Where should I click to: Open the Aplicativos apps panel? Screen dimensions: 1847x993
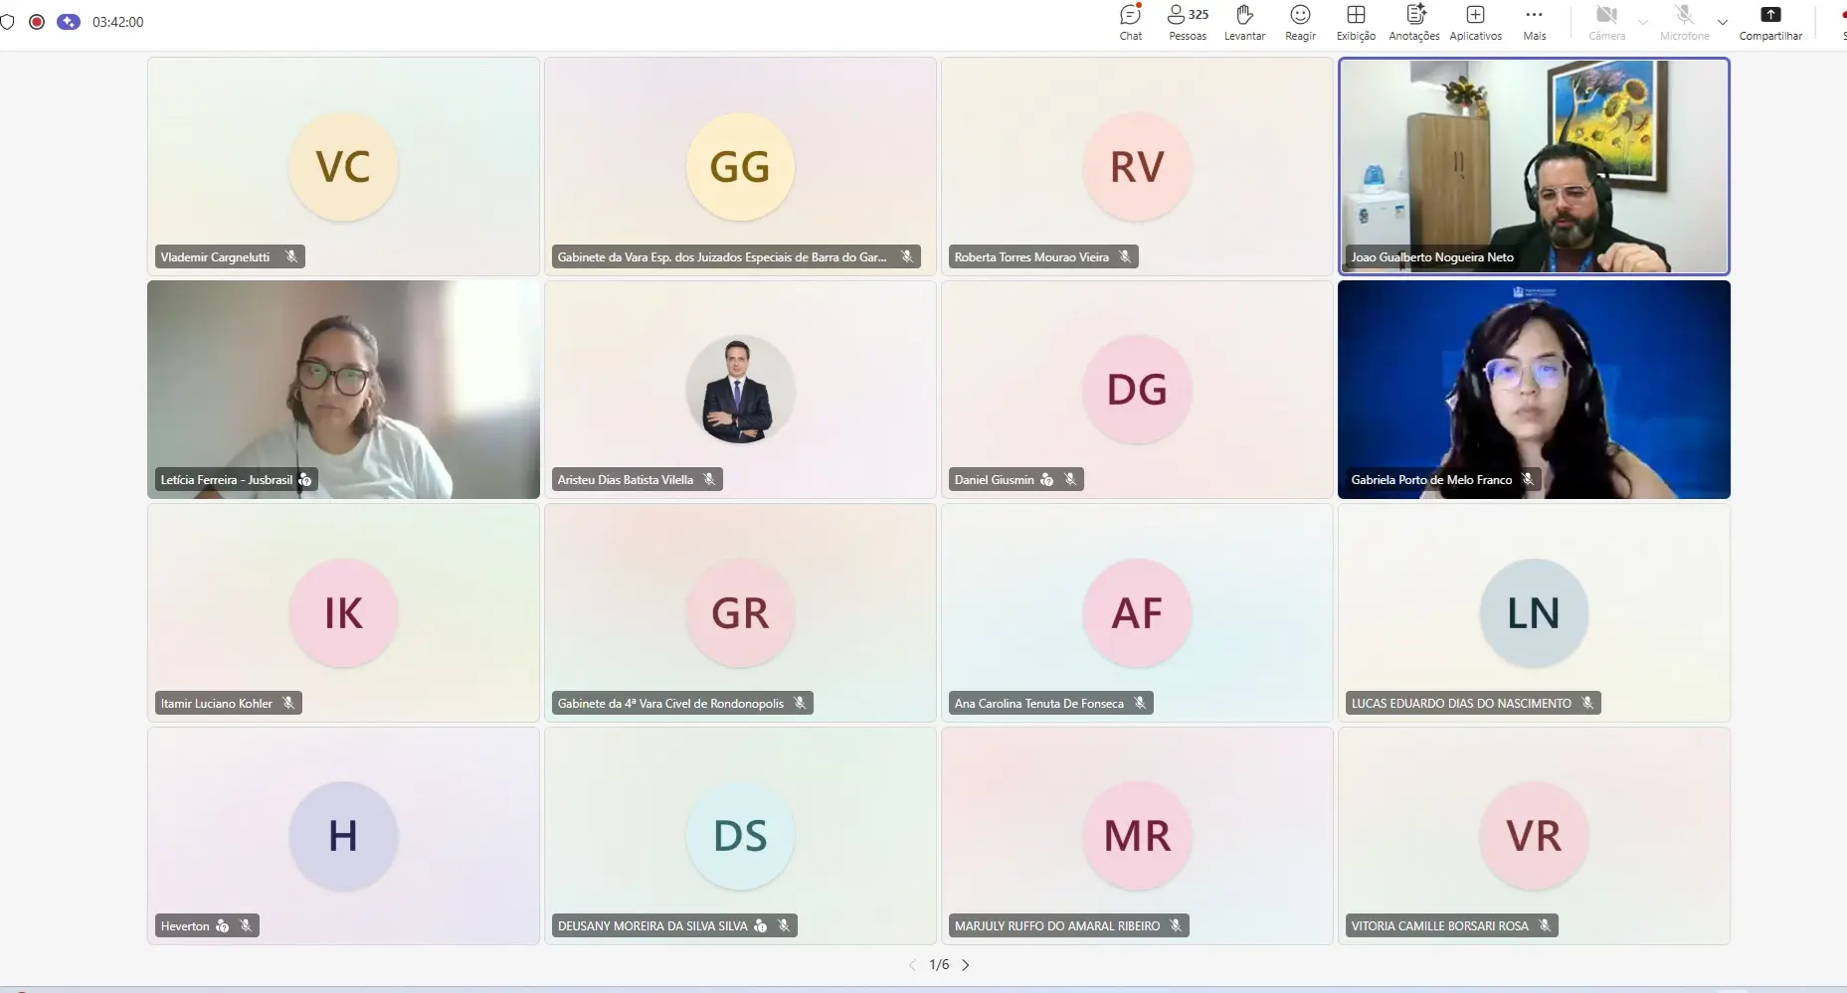[1475, 22]
